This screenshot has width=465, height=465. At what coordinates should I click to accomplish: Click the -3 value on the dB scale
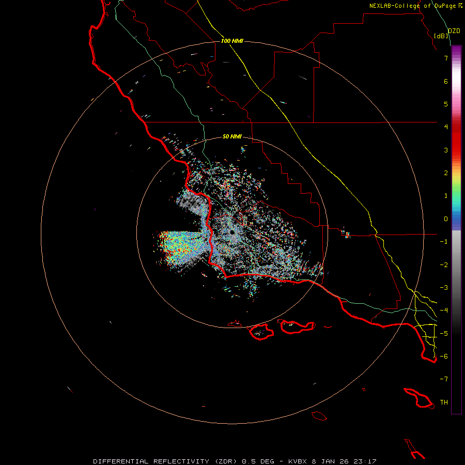(x=444, y=288)
